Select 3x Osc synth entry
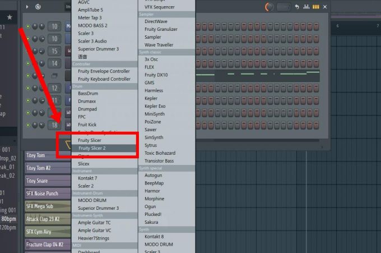Viewport: 381px width, 253px height. coord(151,59)
